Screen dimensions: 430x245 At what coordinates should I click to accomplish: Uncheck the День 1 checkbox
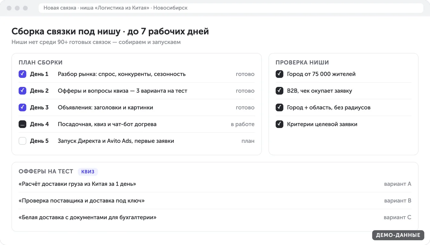pos(22,74)
